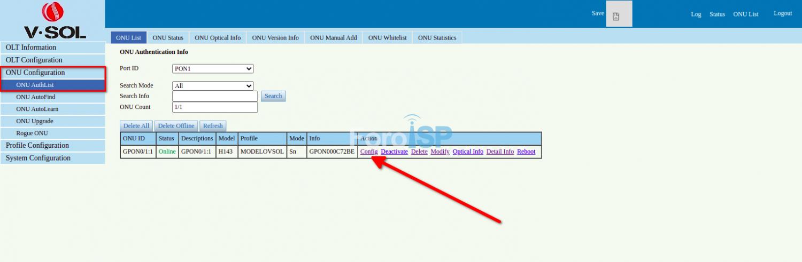The width and height of the screenshot is (802, 262).
Task: Select the ONU Manual Add tab
Action: point(333,38)
